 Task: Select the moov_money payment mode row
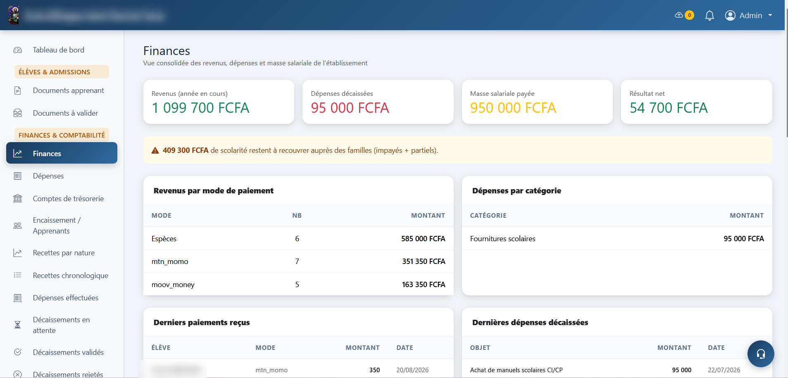pyautogui.click(x=298, y=284)
